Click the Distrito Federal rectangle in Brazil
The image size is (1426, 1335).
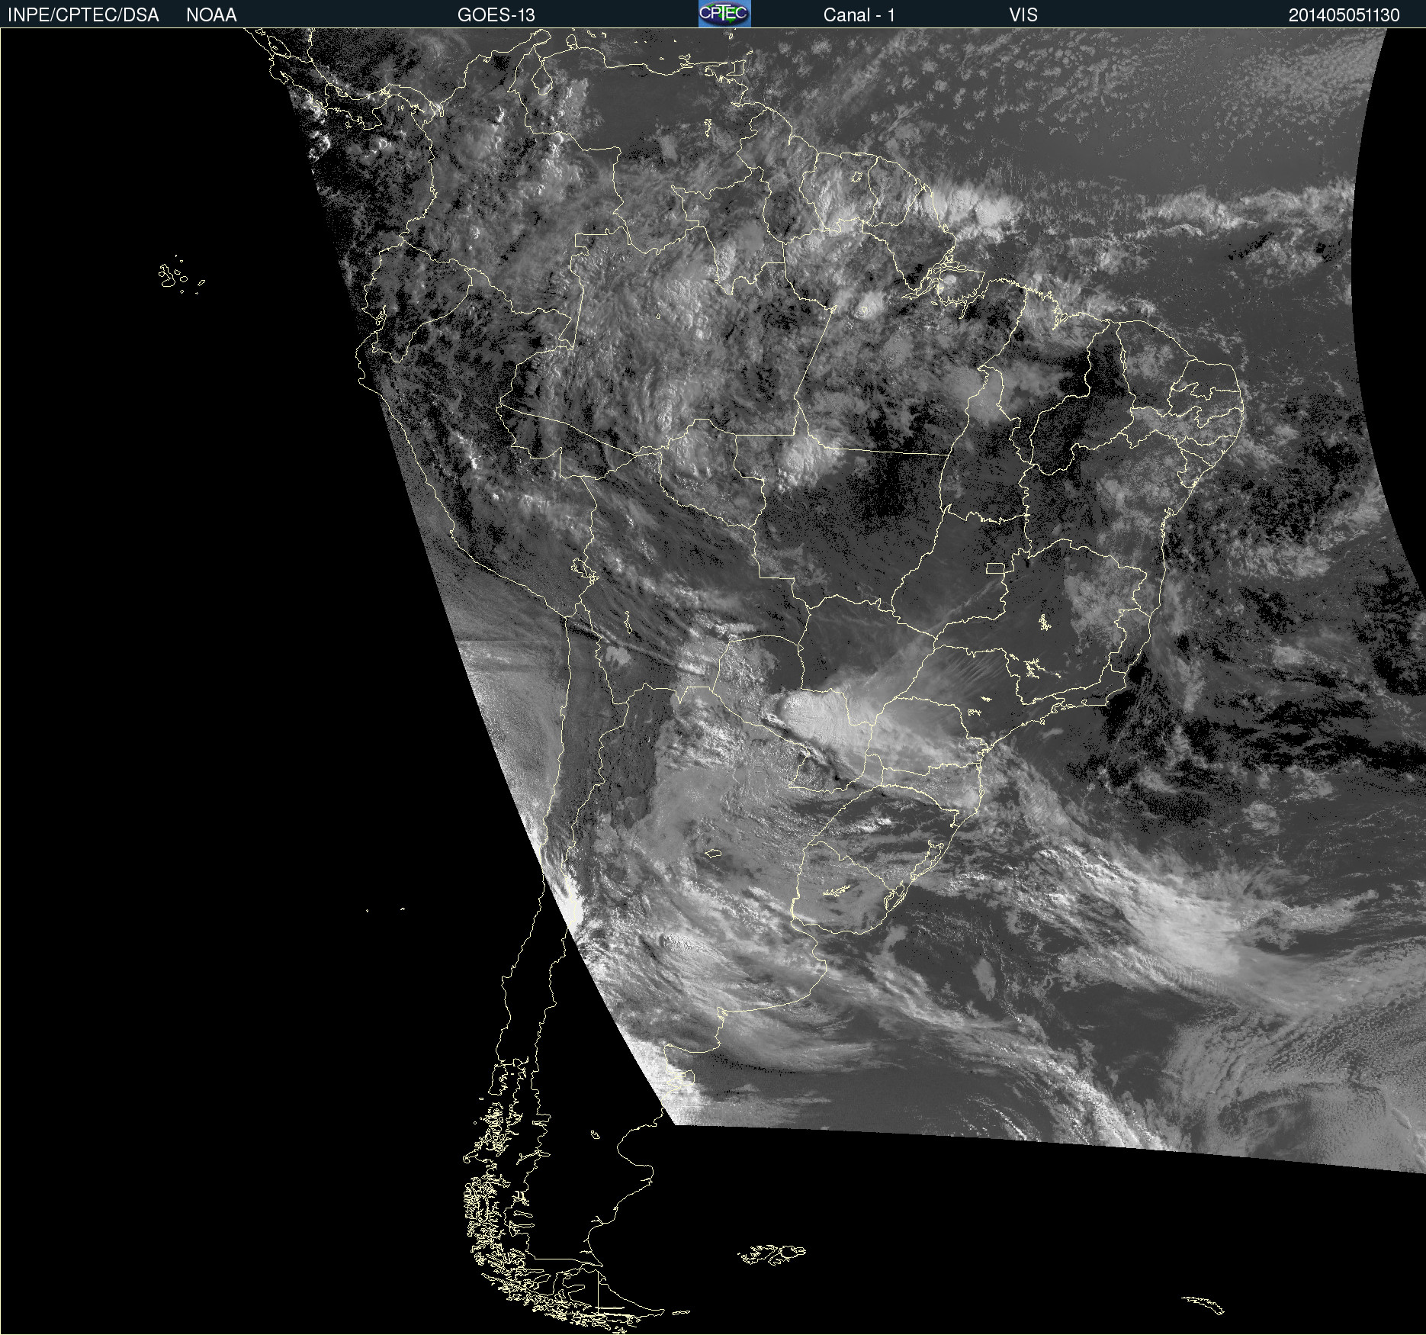pos(995,568)
